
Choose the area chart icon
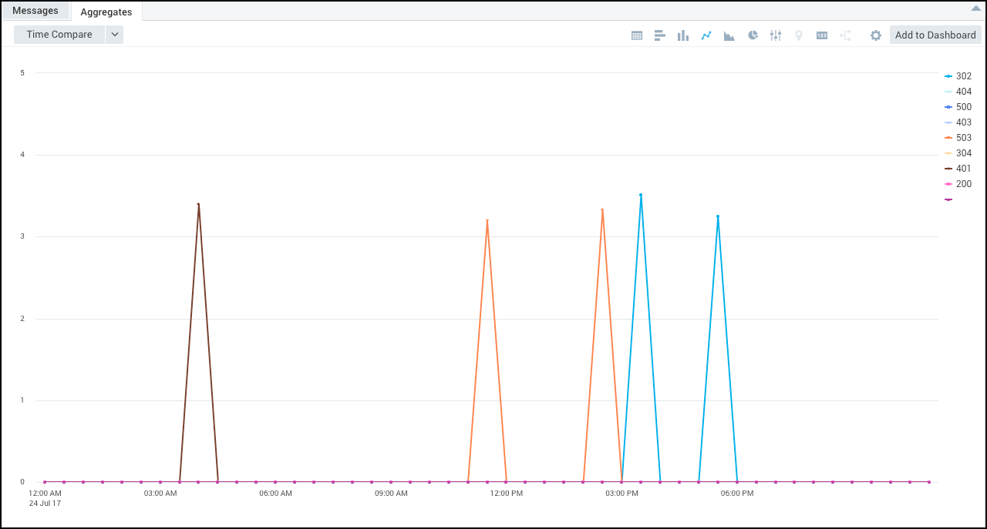click(x=729, y=35)
